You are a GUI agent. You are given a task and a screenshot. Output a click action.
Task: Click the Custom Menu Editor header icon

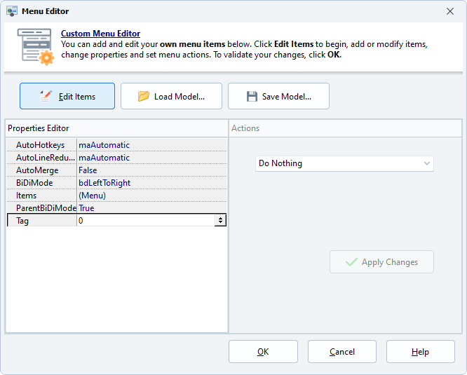35,46
